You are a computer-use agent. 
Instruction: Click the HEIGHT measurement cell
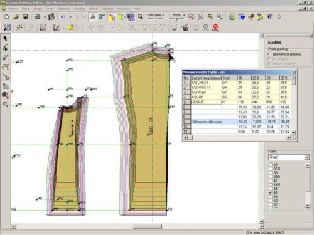click(x=206, y=102)
